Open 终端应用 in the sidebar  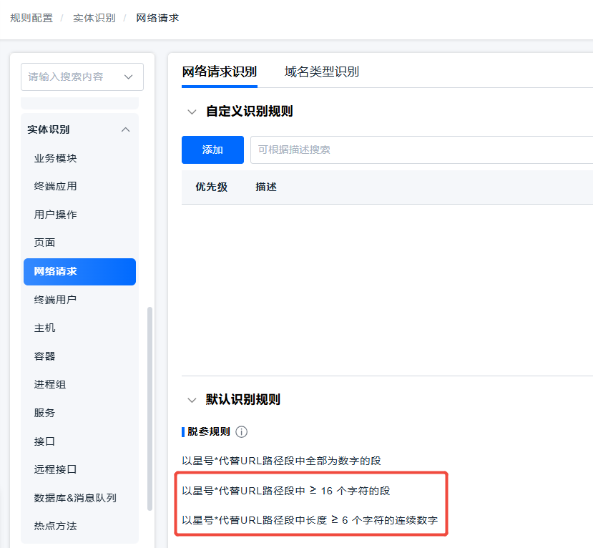[x=55, y=186]
